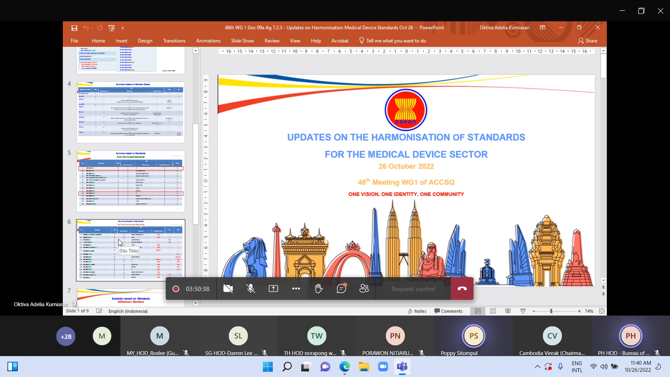The image size is (670, 377).
Task: Open the File menu
Action: (74, 41)
